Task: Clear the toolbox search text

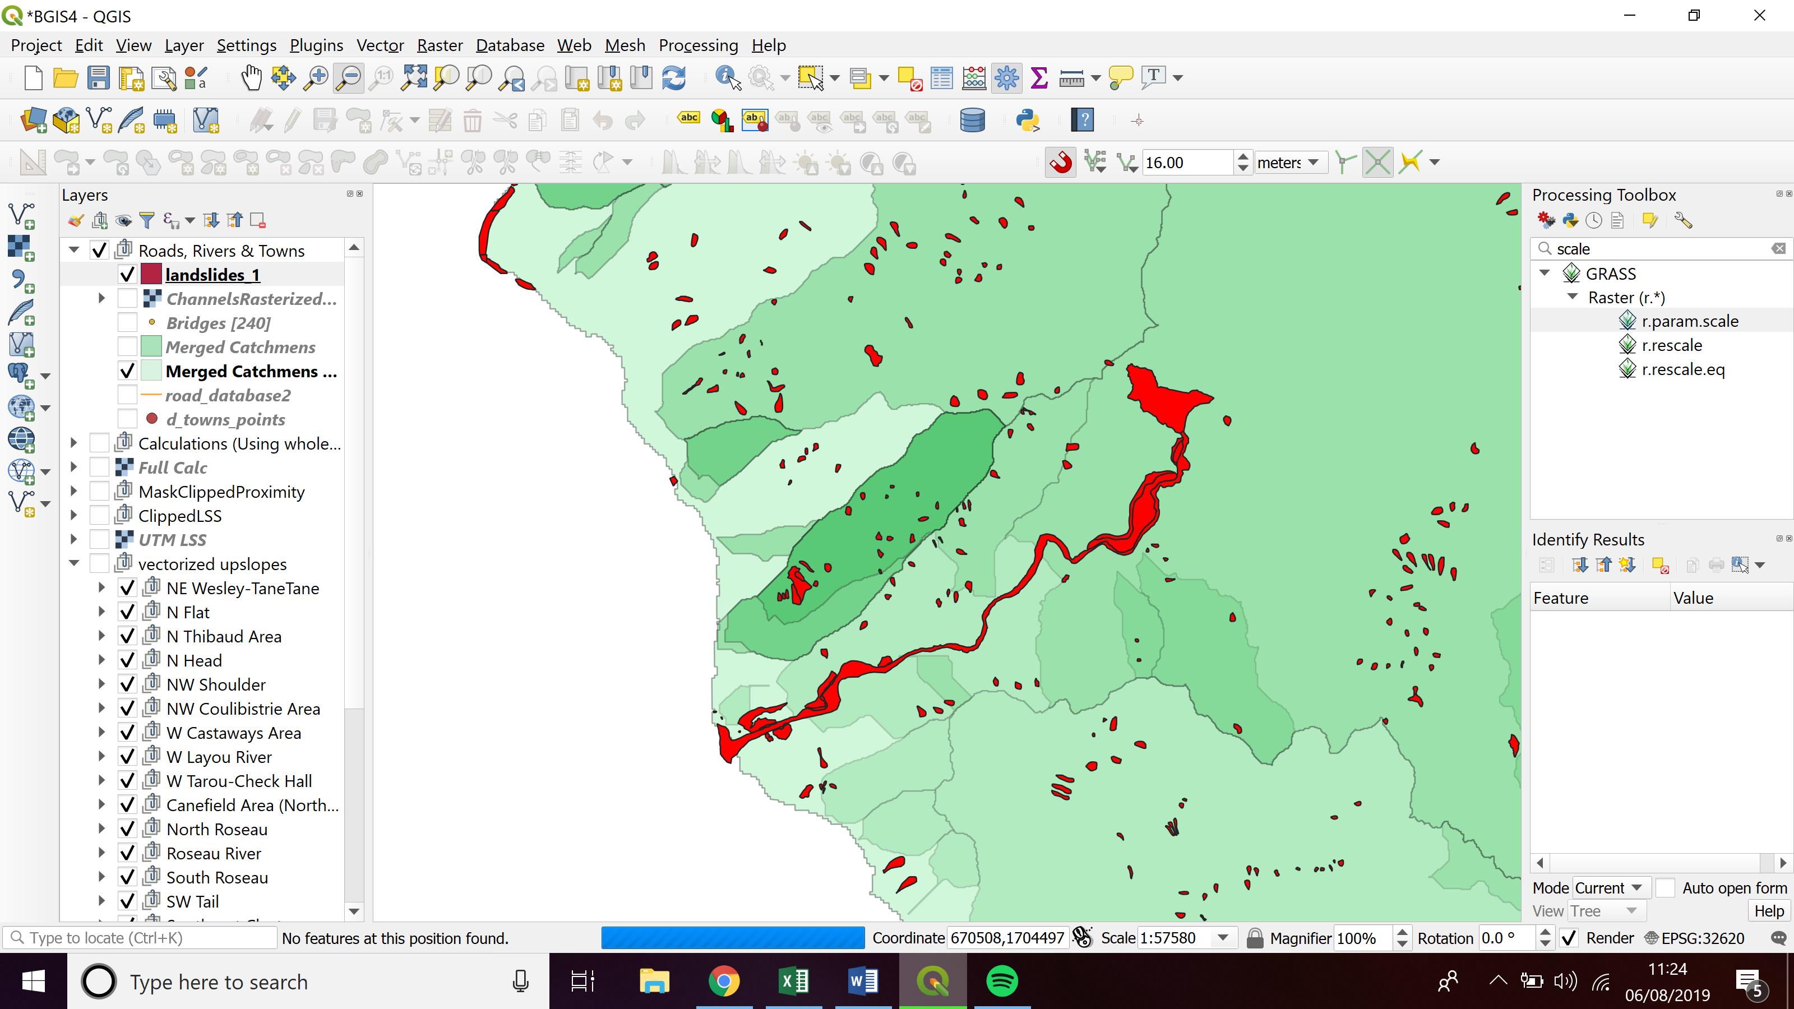Action: pos(1779,248)
